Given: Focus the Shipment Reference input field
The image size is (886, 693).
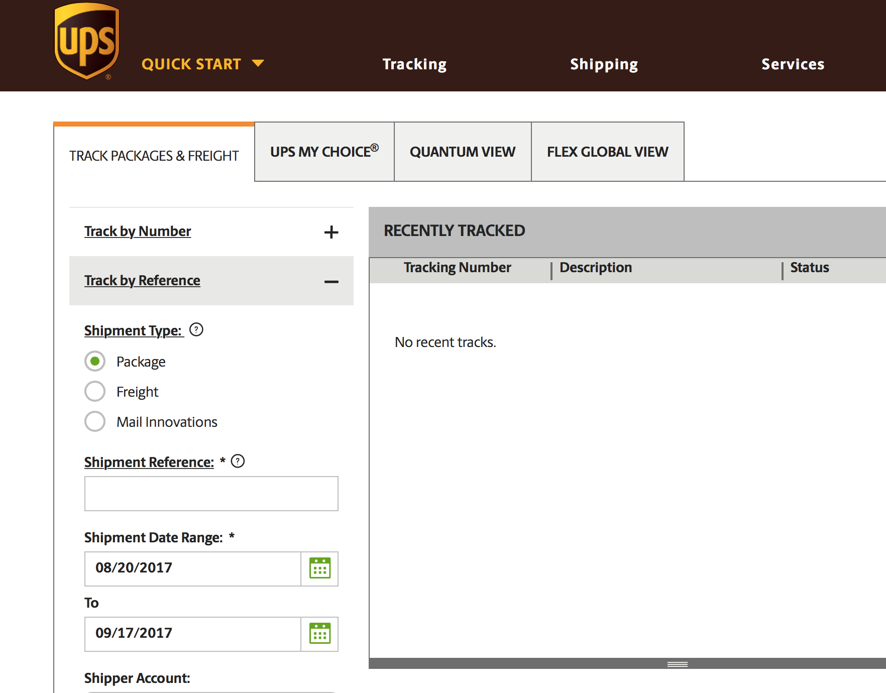Looking at the screenshot, I should pyautogui.click(x=211, y=494).
